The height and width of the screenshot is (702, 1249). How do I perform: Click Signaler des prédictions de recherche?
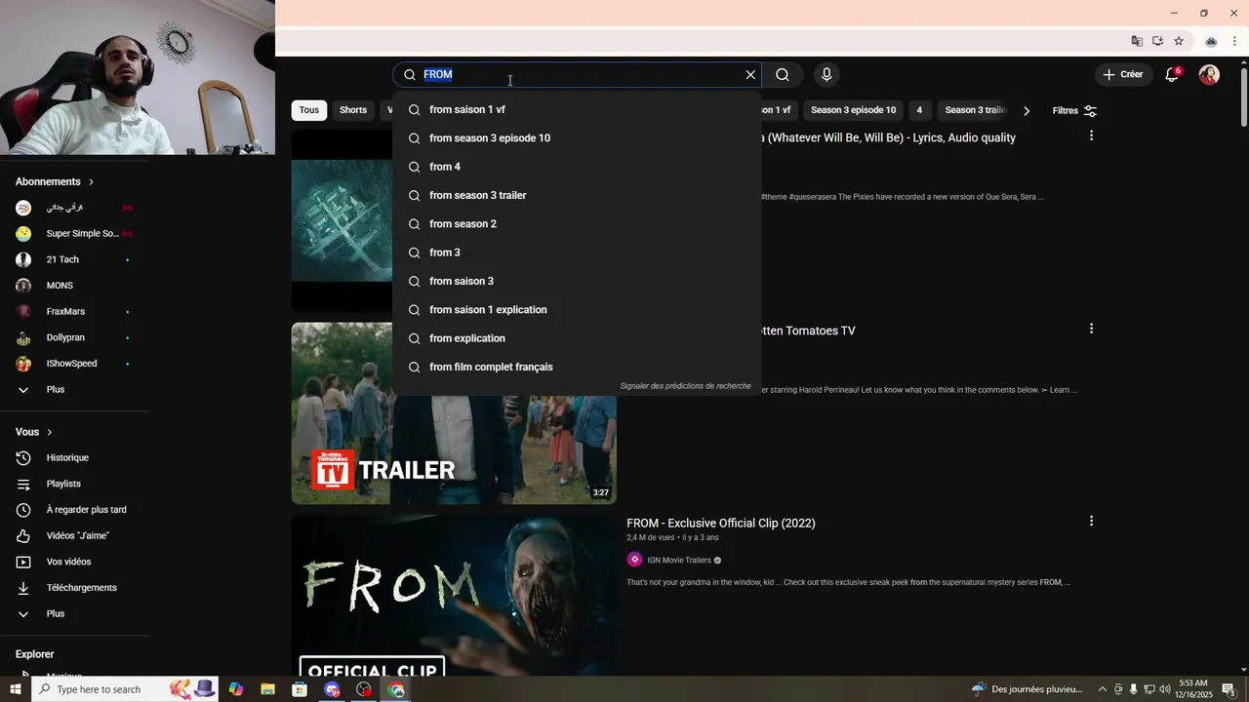pos(685,386)
